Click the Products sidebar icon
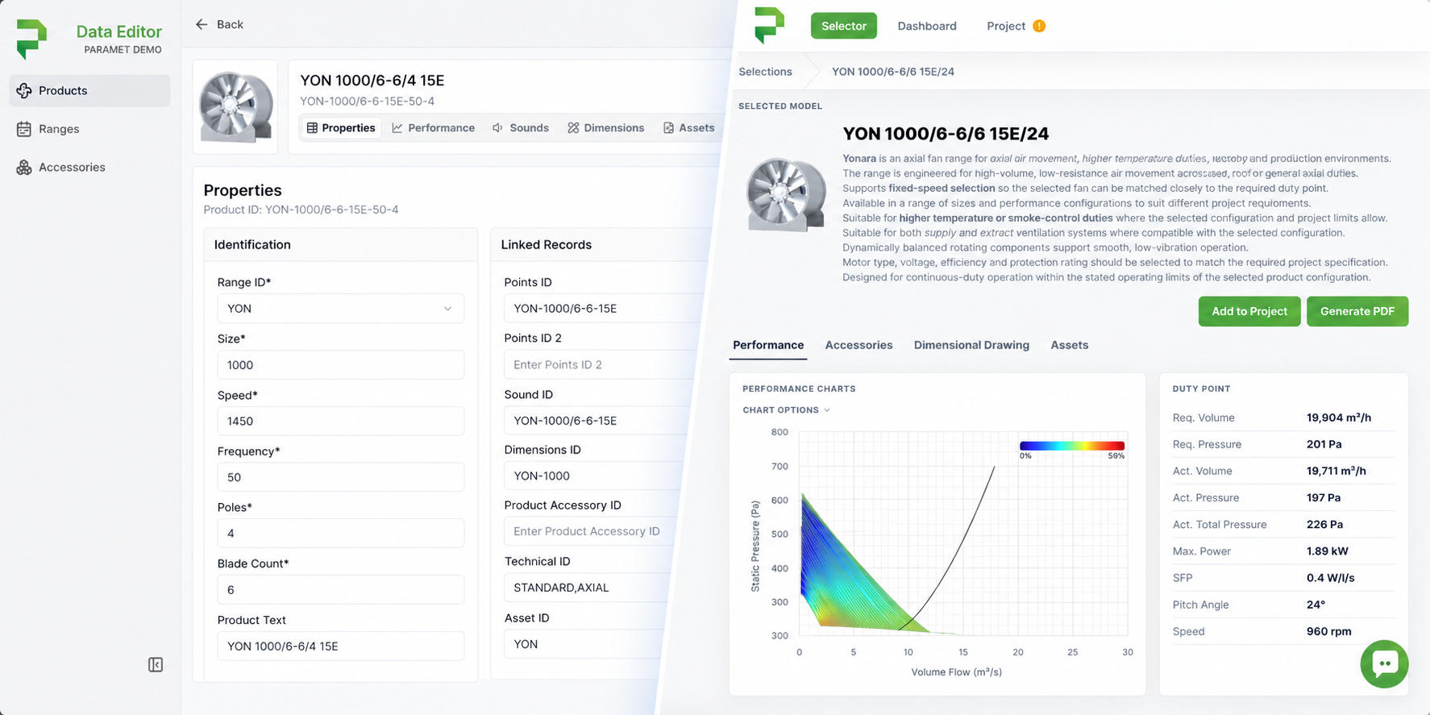The height and width of the screenshot is (715, 1430). [x=24, y=90]
